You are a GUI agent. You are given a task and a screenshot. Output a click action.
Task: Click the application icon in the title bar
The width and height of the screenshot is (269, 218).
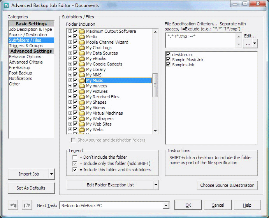pyautogui.click(x=6, y=5)
